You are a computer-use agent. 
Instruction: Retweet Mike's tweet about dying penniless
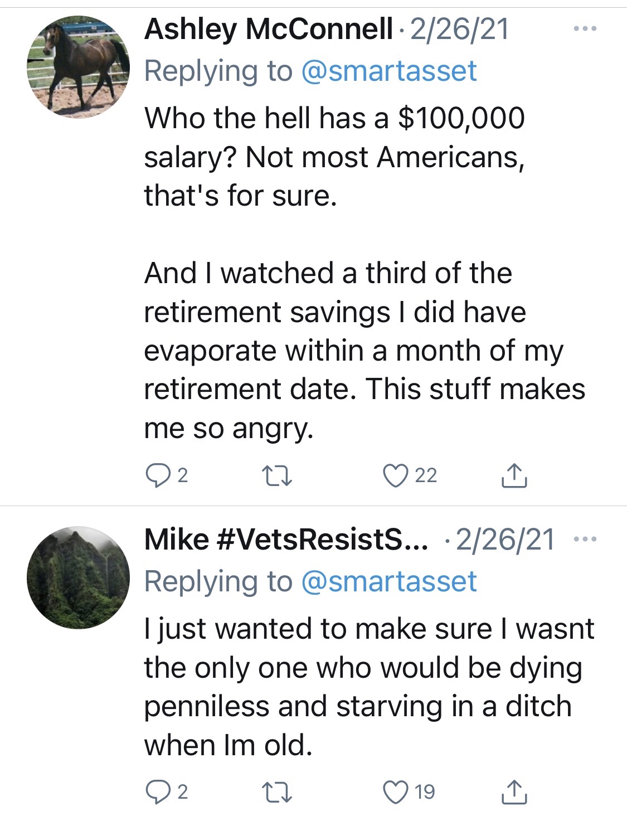click(276, 793)
